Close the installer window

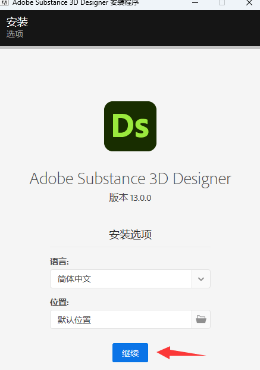tap(249, 3)
